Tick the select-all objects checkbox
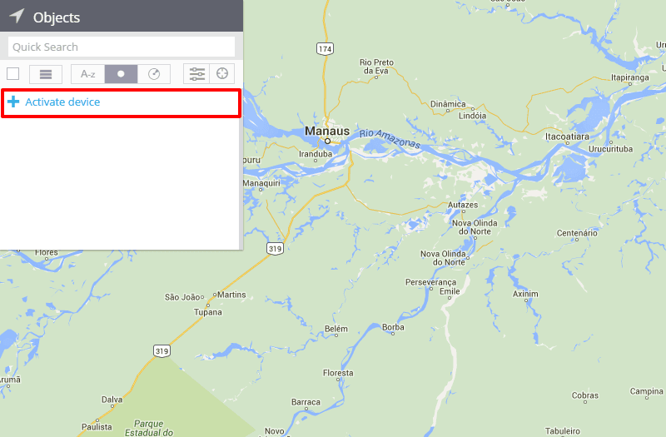The image size is (666, 437). [x=12, y=74]
